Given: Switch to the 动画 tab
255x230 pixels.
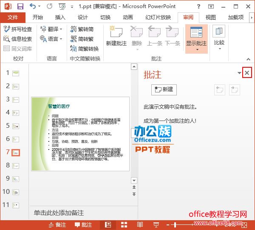Looking at the screenshot, I should point(128,17).
